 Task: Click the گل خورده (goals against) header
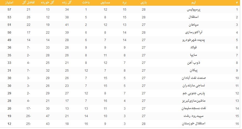(47, 3)
